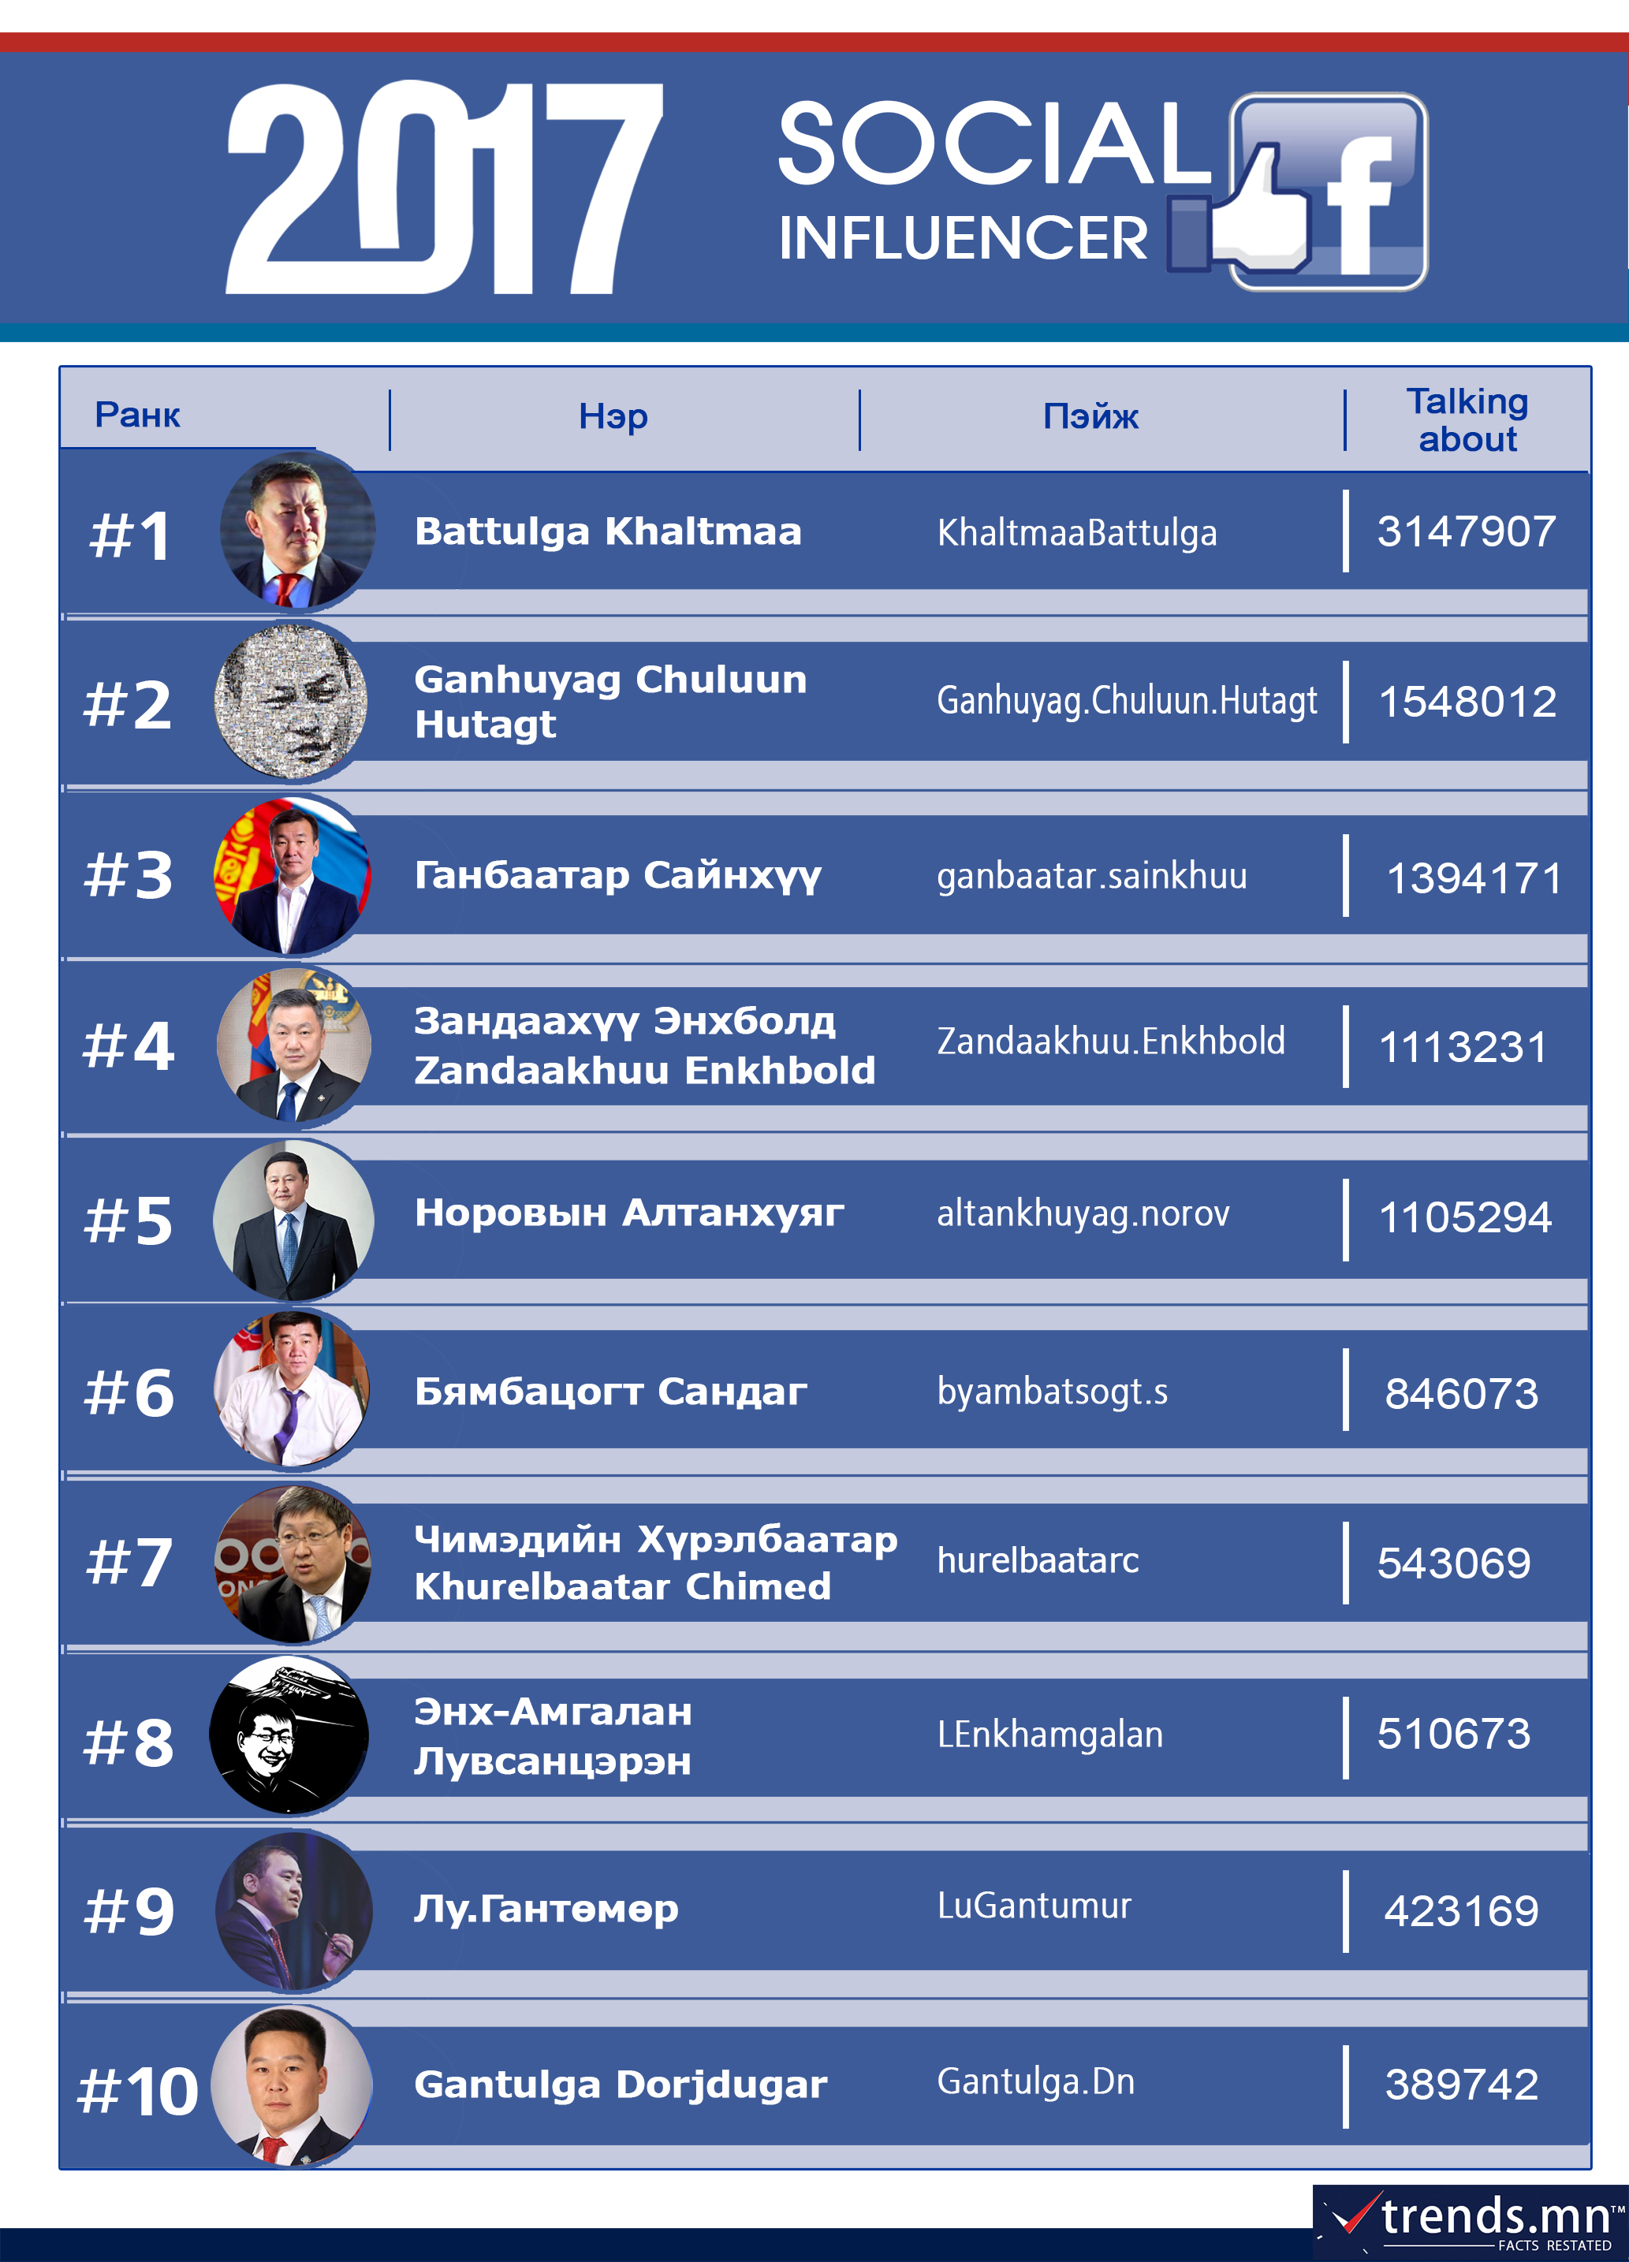Click the Facebook f logo
Viewport: 1629px width, 2262px height.
coord(1329,192)
